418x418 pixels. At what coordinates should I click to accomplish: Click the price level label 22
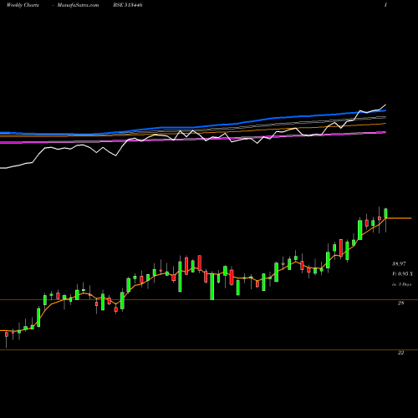(x=400, y=353)
